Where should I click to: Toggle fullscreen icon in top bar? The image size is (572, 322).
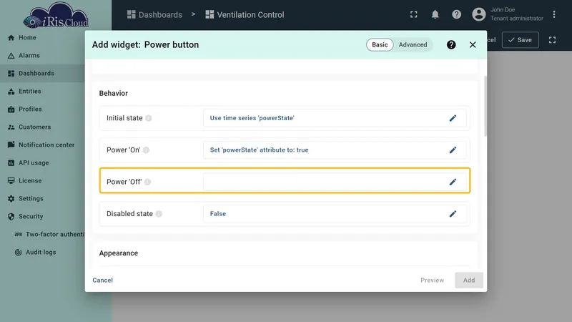(x=414, y=14)
